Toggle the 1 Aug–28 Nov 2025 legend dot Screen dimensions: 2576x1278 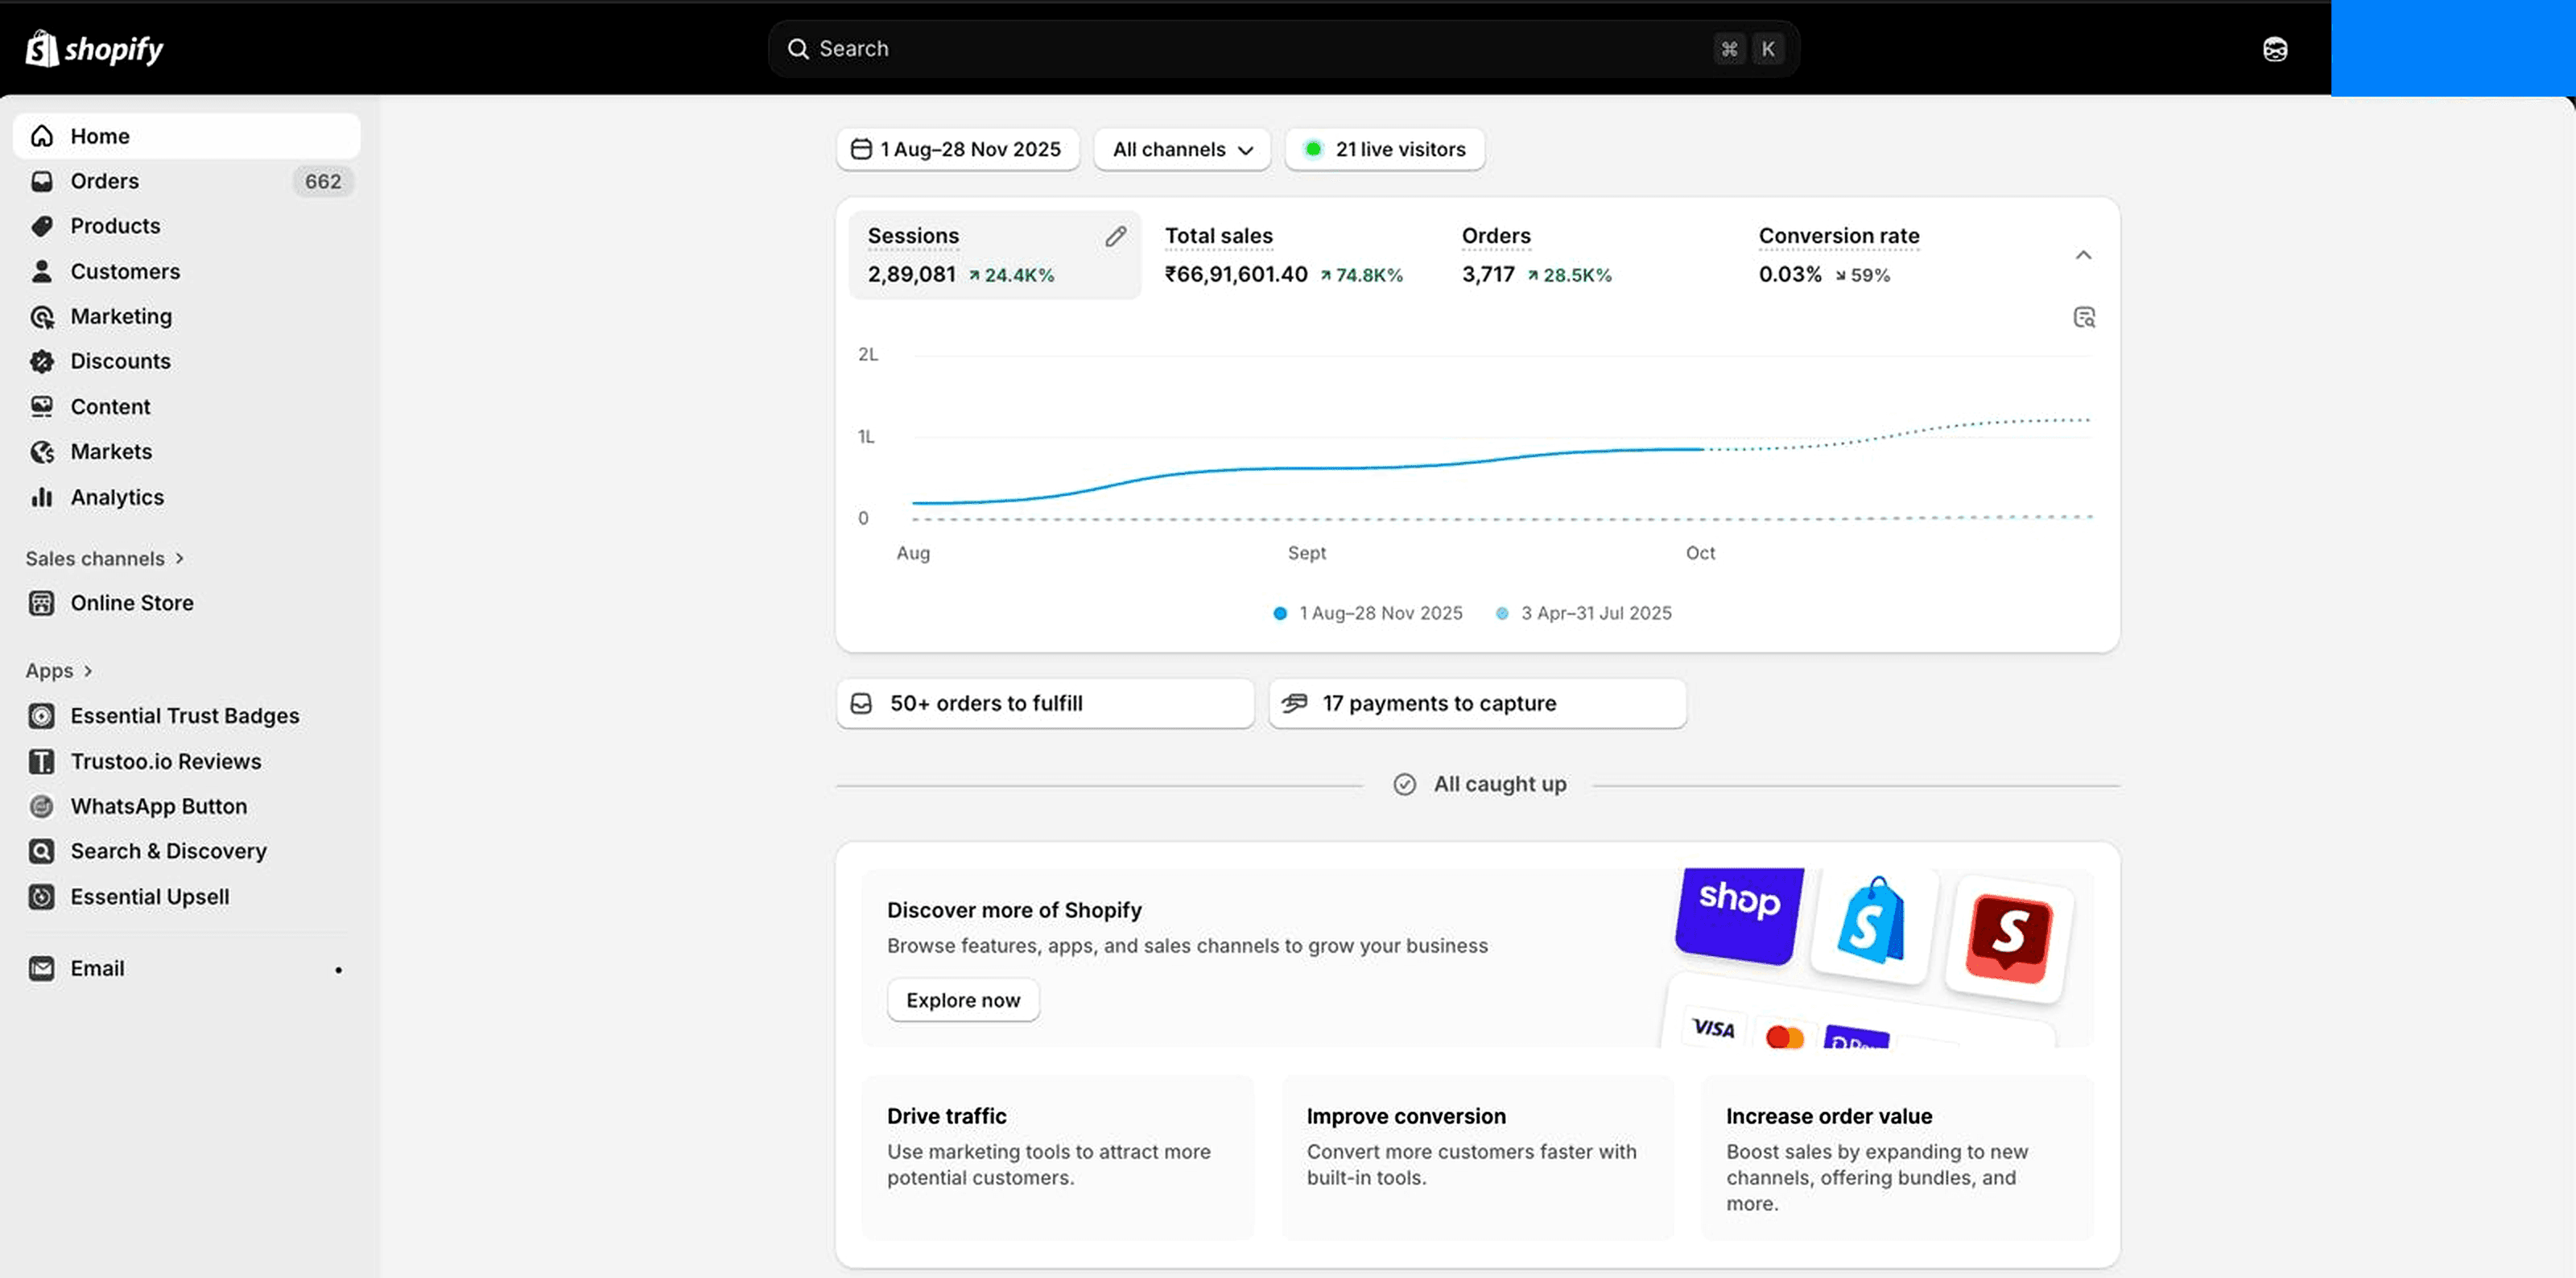point(1279,613)
